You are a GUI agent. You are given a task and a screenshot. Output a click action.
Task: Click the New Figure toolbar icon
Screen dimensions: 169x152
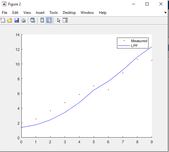coord(3,20)
